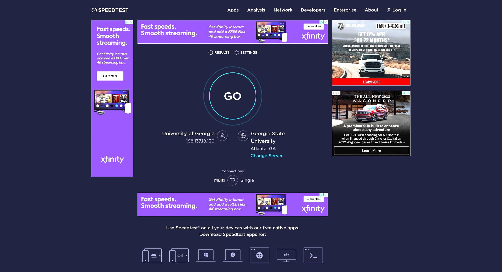Click the Atlanta, GA location text
The width and height of the screenshot is (502, 272).
point(263,149)
